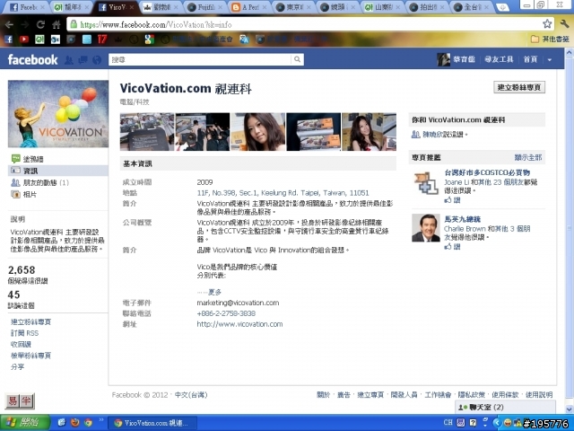Click 中文(台灣) language link in footer
This screenshot has width=574, height=431.
tap(191, 395)
